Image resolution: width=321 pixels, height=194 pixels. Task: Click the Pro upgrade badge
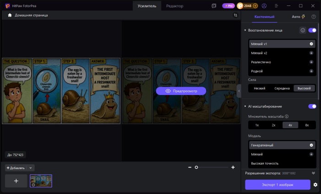tap(229, 6)
